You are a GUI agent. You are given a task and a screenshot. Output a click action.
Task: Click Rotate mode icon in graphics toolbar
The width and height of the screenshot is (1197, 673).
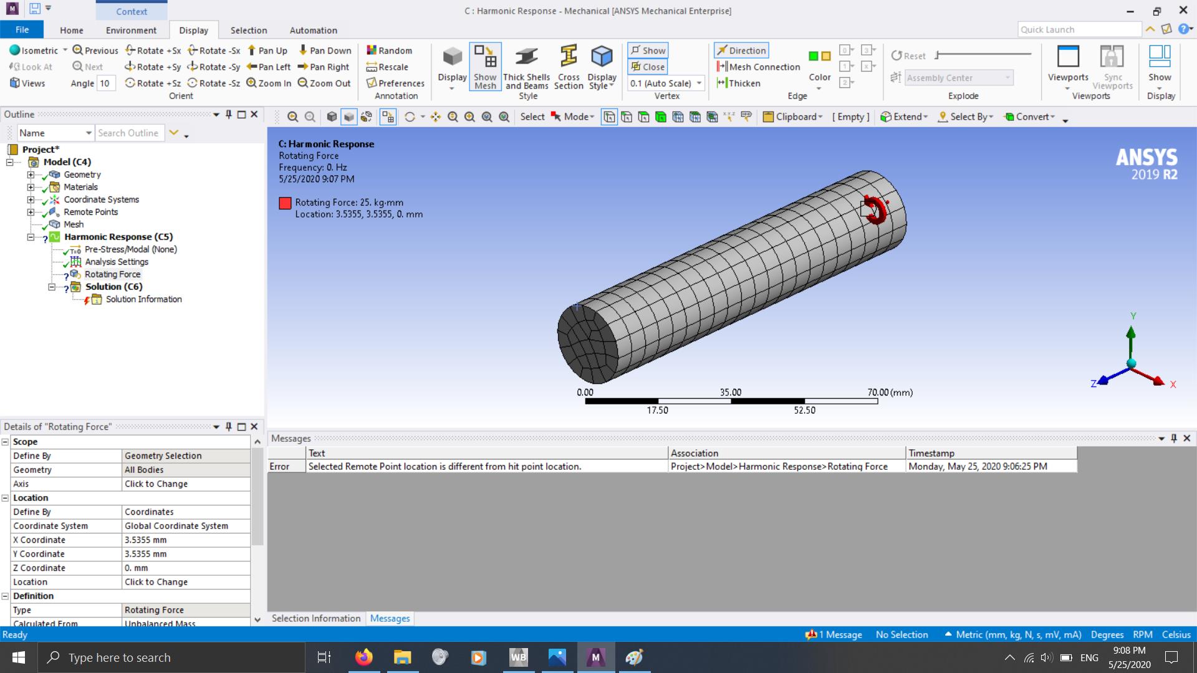point(410,117)
